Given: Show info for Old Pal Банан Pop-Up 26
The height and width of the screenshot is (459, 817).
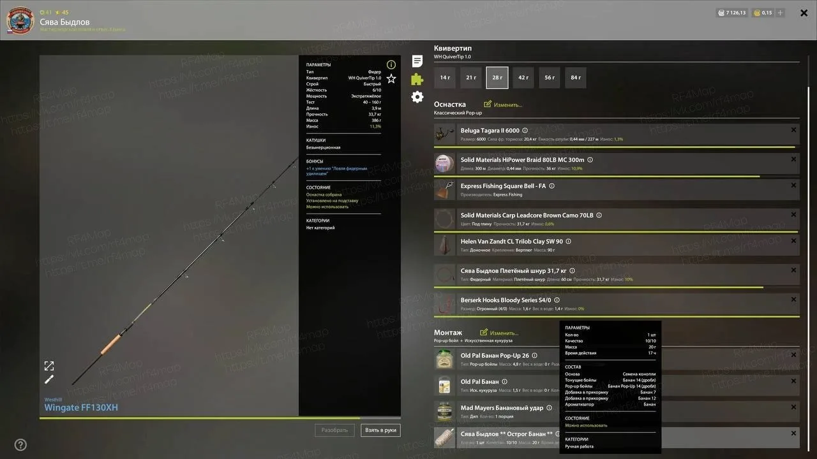Looking at the screenshot, I should click(534, 356).
